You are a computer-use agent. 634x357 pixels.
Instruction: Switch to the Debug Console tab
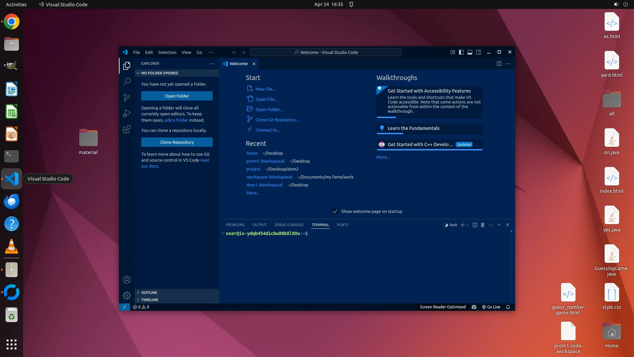coord(289,225)
